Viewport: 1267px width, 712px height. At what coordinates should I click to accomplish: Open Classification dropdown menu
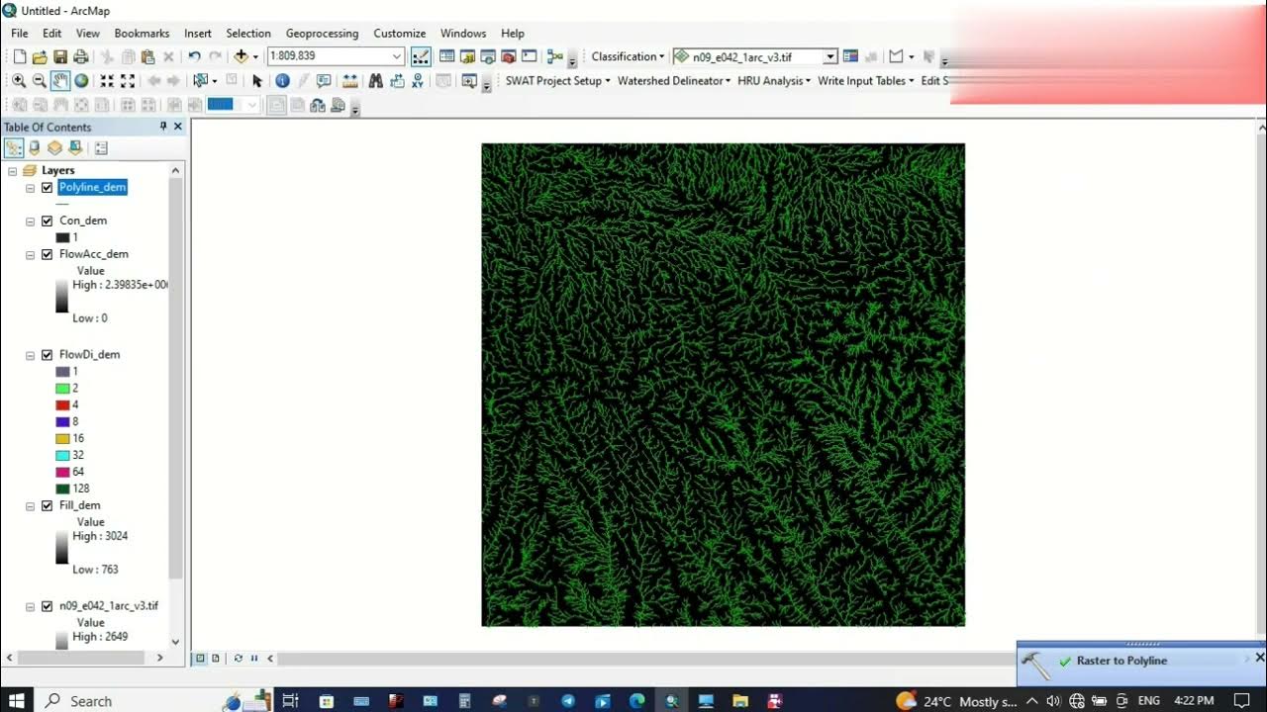(628, 57)
